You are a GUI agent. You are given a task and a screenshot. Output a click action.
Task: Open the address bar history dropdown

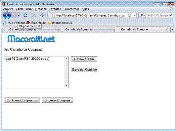[134, 15]
